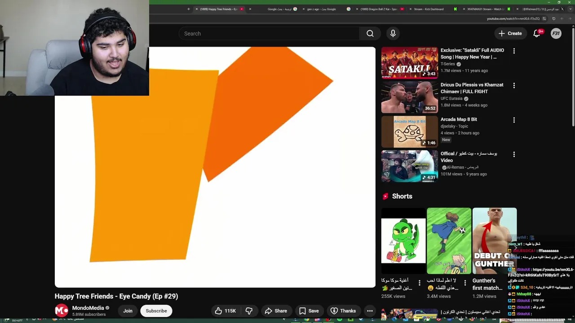Image resolution: width=575 pixels, height=323 pixels.
Task: Open options for 255K views Short
Action: click(x=420, y=283)
